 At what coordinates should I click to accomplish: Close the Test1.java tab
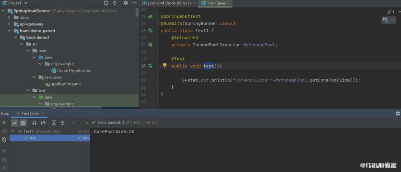coord(229,4)
